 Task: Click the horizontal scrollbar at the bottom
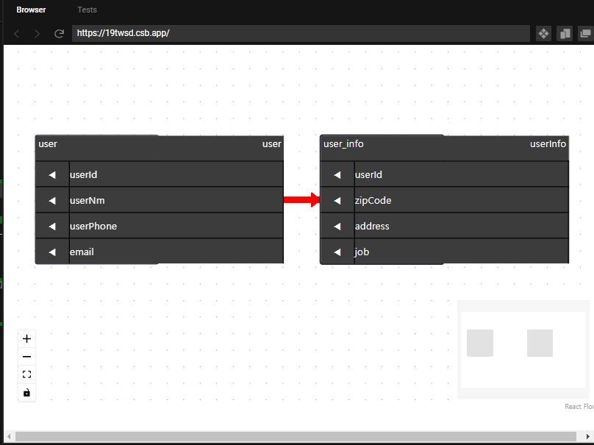[x=294, y=435]
